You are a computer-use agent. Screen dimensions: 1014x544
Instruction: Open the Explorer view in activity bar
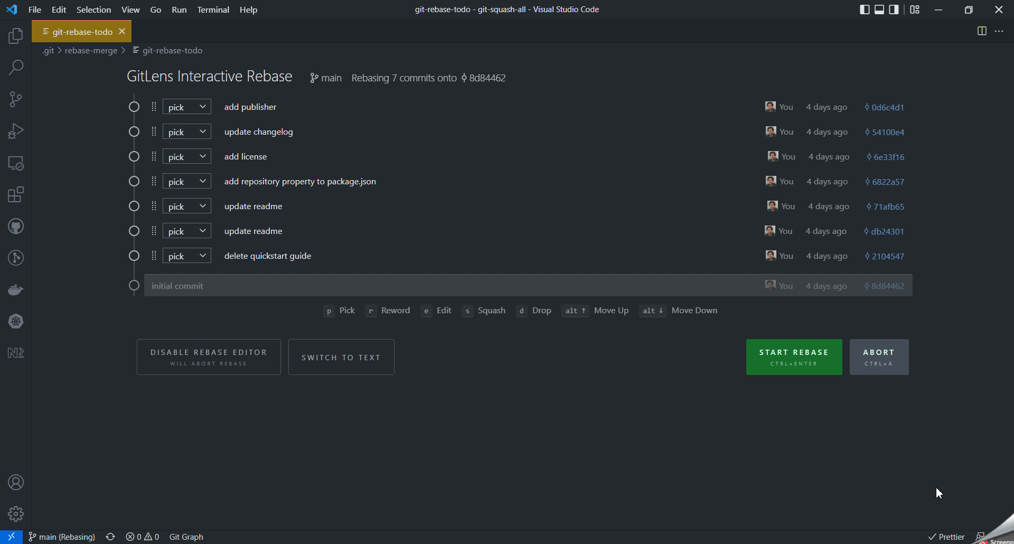pyautogui.click(x=16, y=36)
